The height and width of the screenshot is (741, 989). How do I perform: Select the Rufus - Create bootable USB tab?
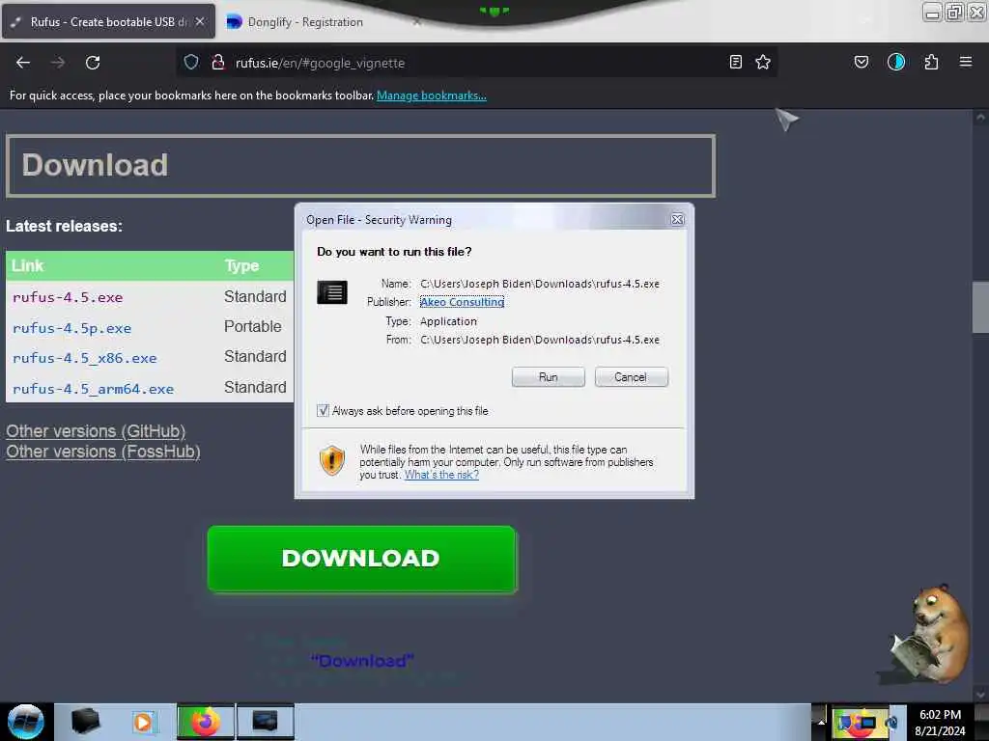click(109, 21)
